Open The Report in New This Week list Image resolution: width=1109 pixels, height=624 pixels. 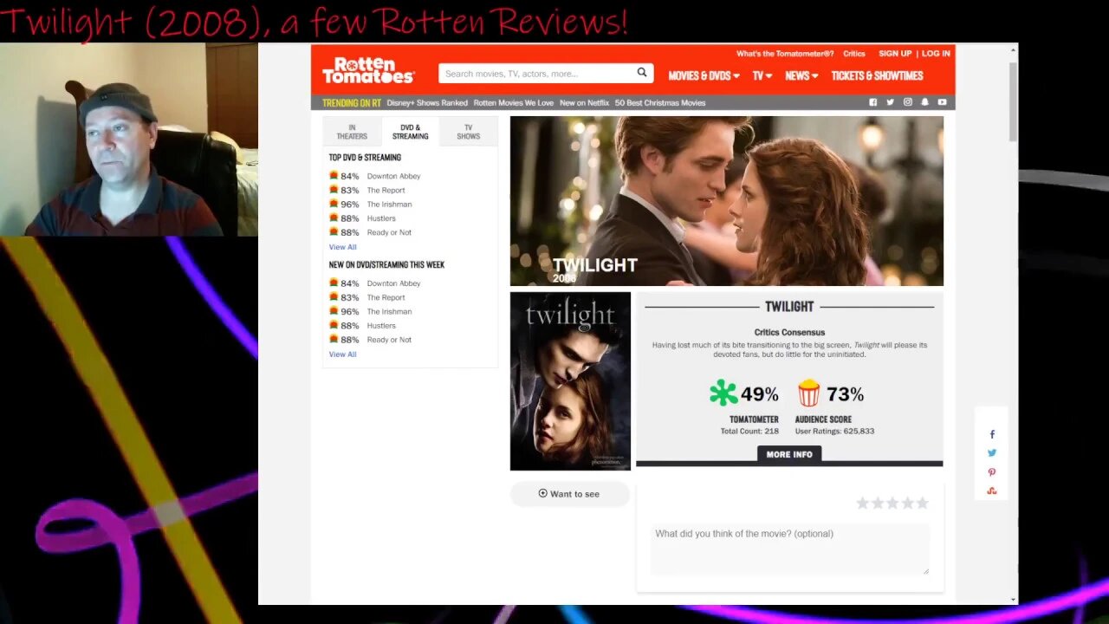click(x=386, y=297)
